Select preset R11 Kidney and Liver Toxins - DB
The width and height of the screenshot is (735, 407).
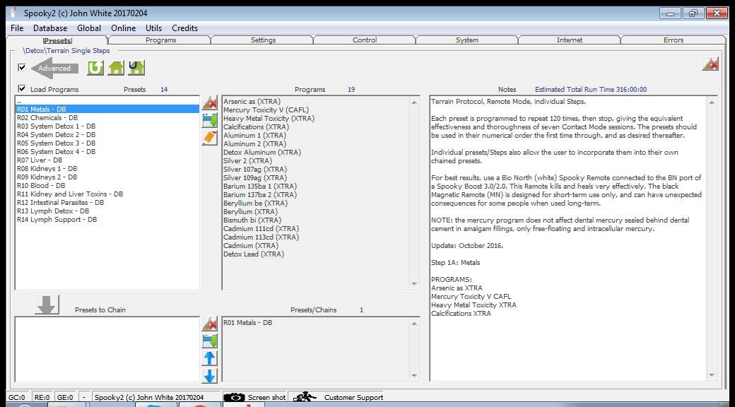click(107, 194)
